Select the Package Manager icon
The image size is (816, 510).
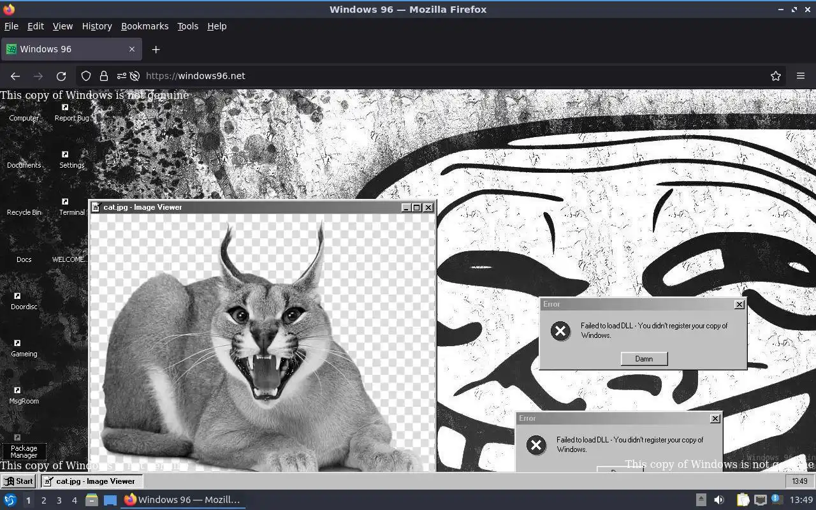(24, 447)
